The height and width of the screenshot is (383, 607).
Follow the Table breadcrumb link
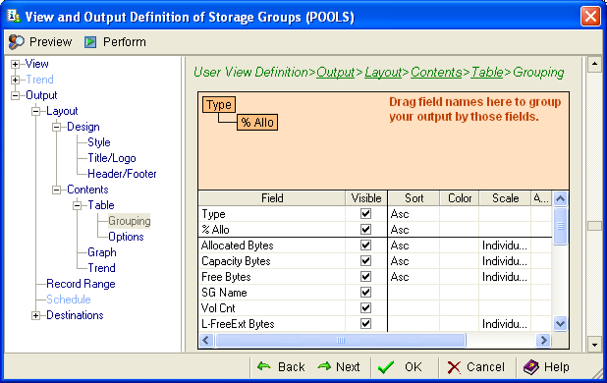tap(487, 72)
